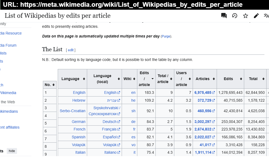Image resolution: width=269 pixels, height=158 pixels.
Task: Sort table by Edits column
Action: pos(230,79)
